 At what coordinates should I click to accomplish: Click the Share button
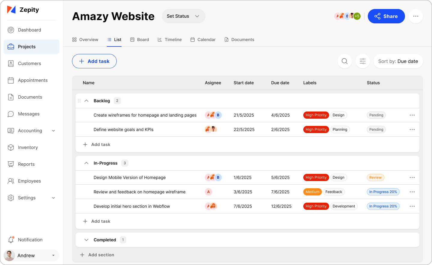(386, 16)
